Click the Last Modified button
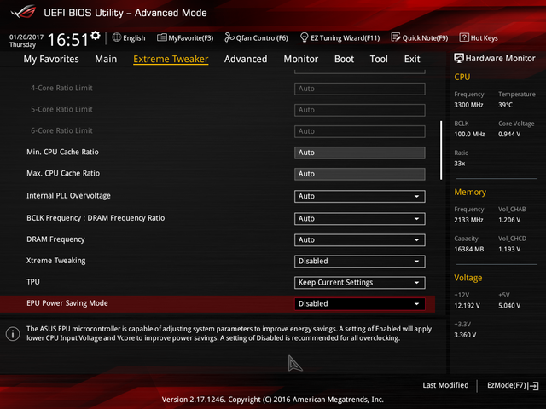 point(445,385)
